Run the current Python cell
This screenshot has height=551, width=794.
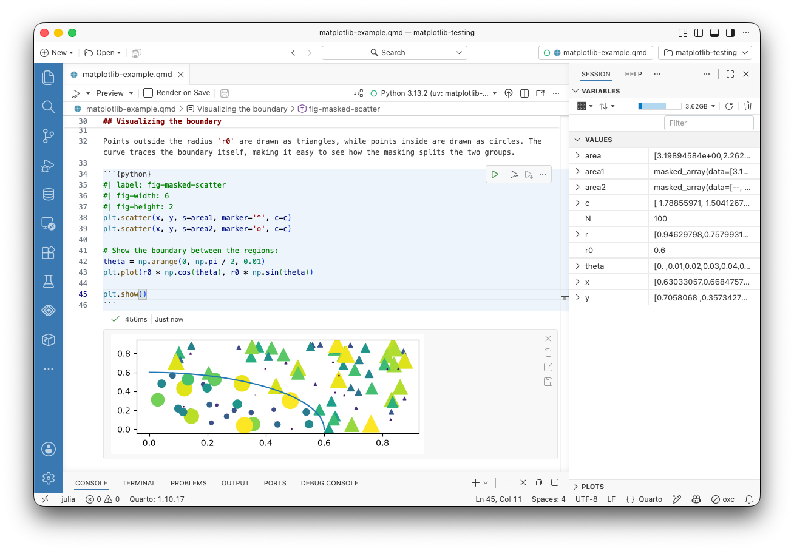click(495, 174)
